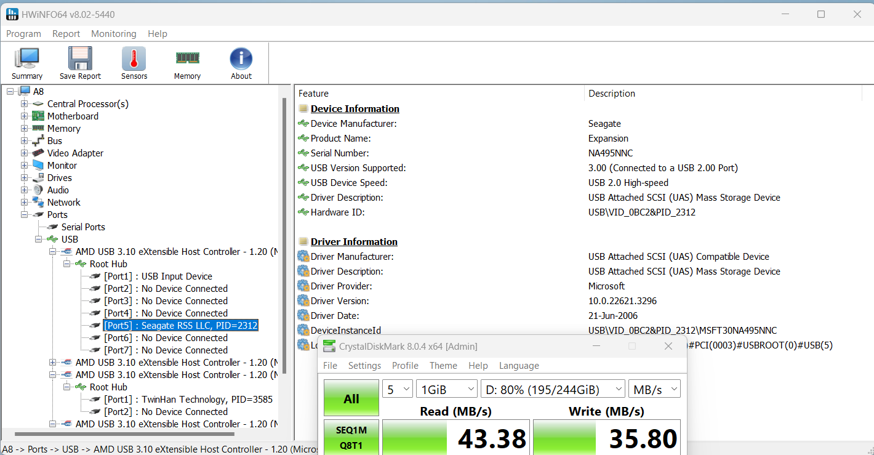Click the tree panel vertical scrollbar
The height and width of the screenshot is (455, 874).
pyautogui.click(x=284, y=246)
